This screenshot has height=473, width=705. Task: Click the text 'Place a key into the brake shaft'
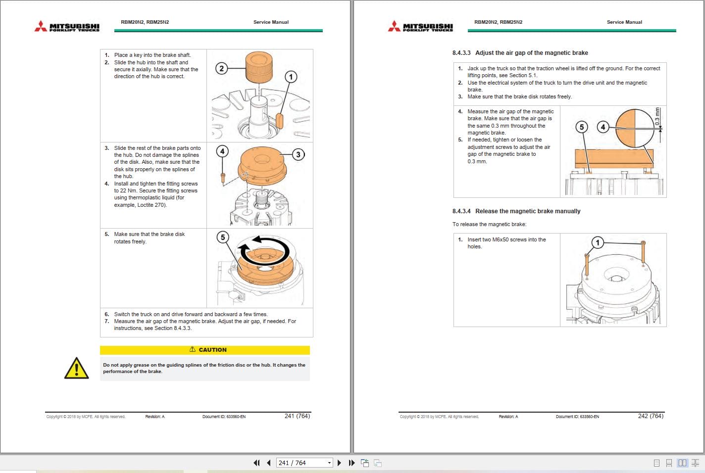coord(152,55)
